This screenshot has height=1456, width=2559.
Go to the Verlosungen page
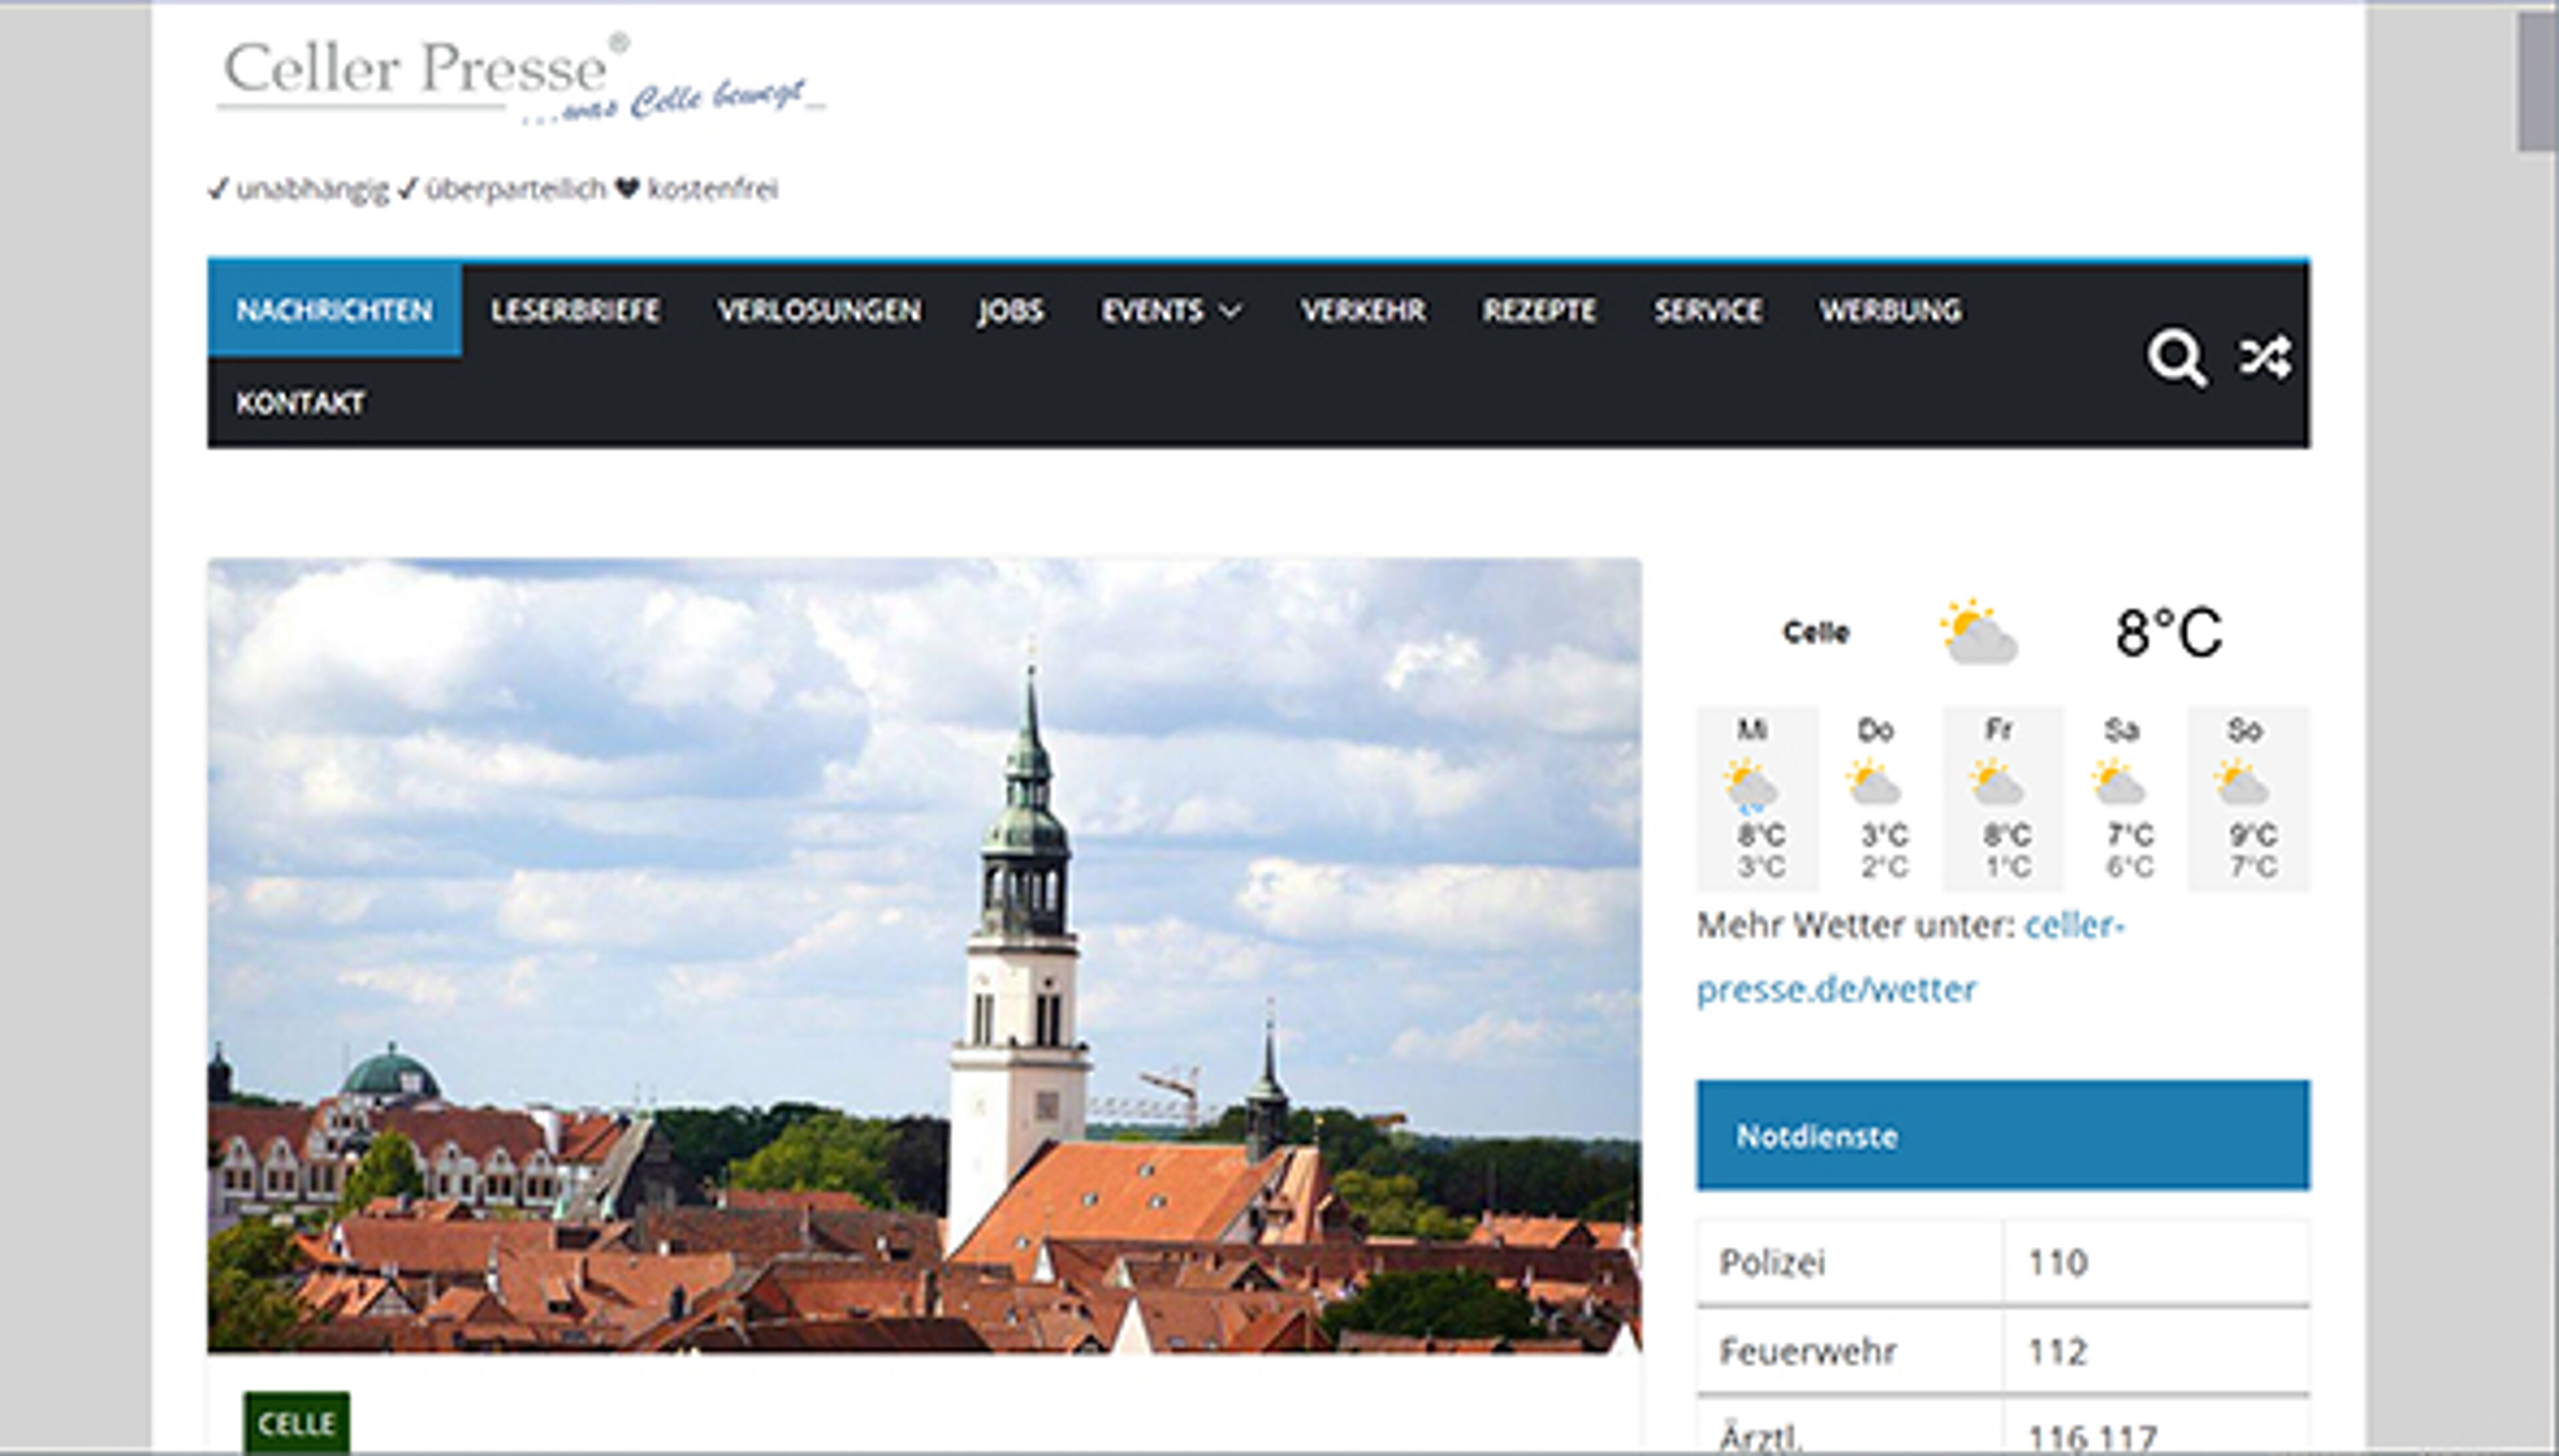pyautogui.click(x=818, y=311)
